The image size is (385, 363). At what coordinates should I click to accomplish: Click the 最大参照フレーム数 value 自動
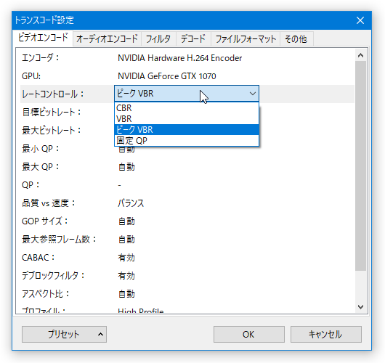[x=126, y=240]
